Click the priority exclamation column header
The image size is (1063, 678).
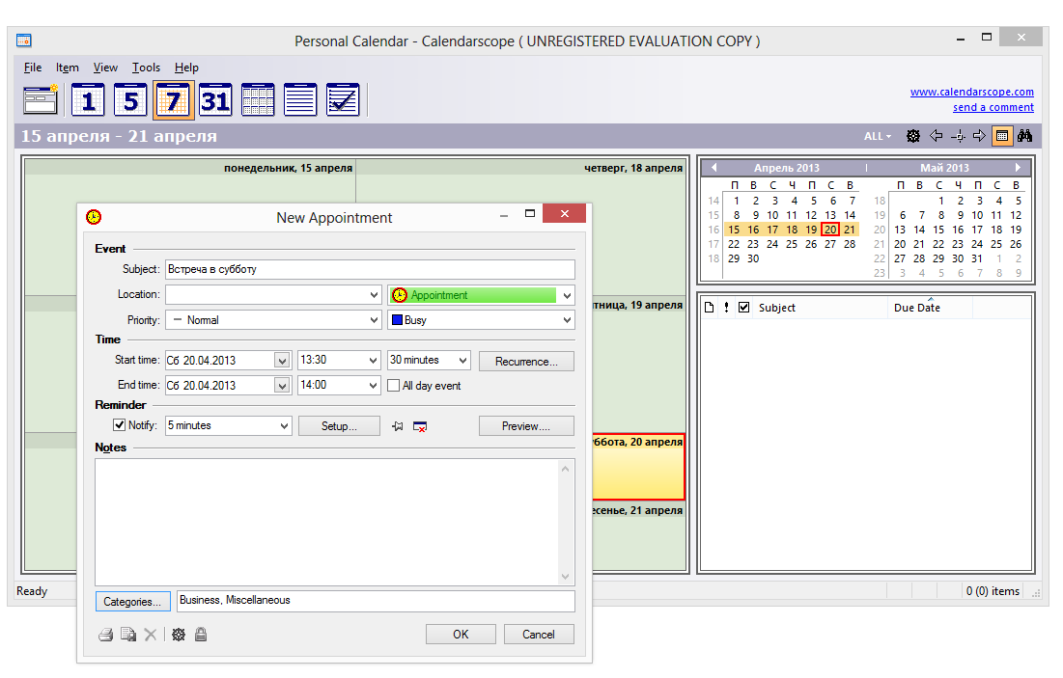point(727,308)
